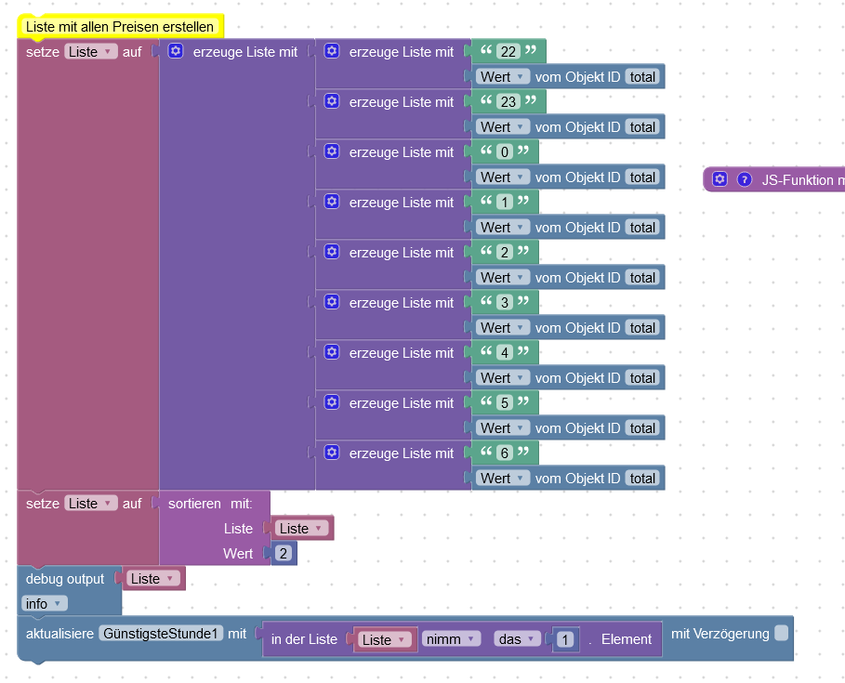Image resolution: width=845 pixels, height=683 pixels.
Task: Open Wert attribute dropdown in the list row with "3"
Action: coord(502,327)
